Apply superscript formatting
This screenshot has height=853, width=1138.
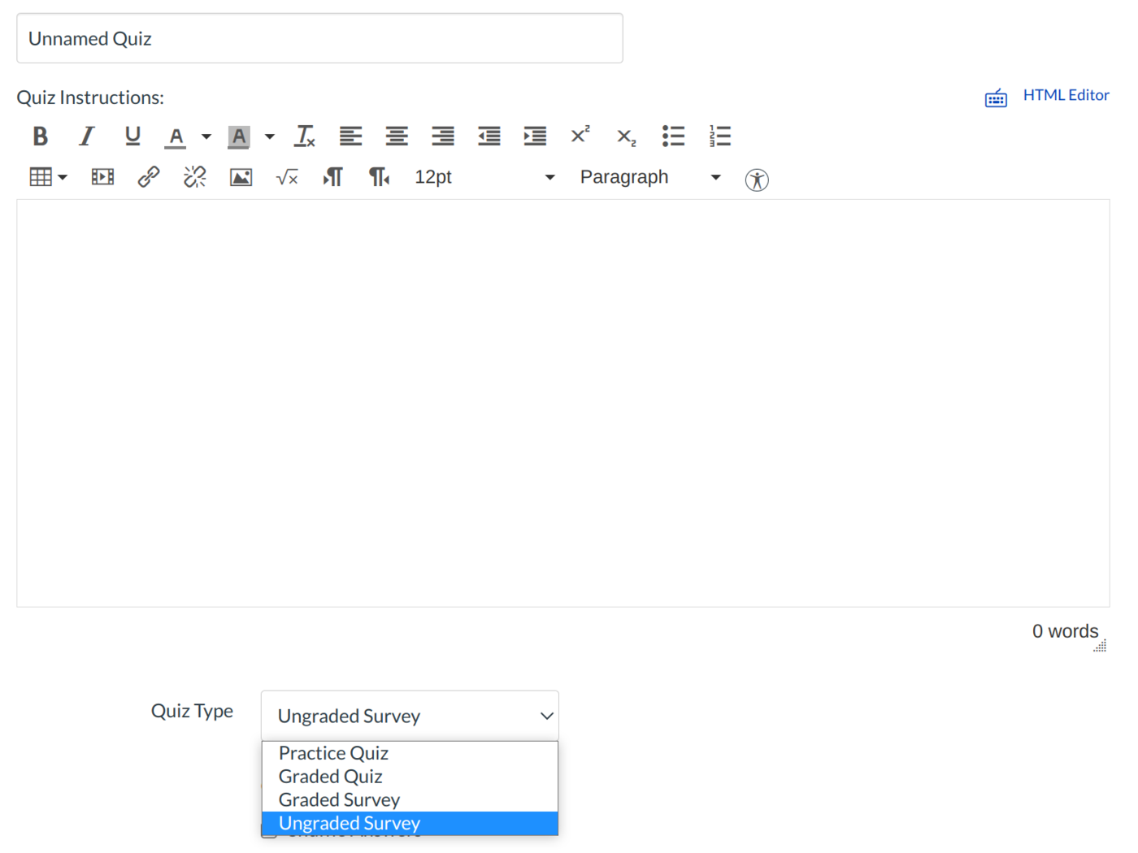[x=580, y=135]
